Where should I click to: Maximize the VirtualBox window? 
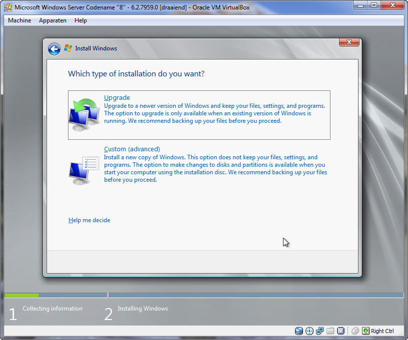coord(374,5)
